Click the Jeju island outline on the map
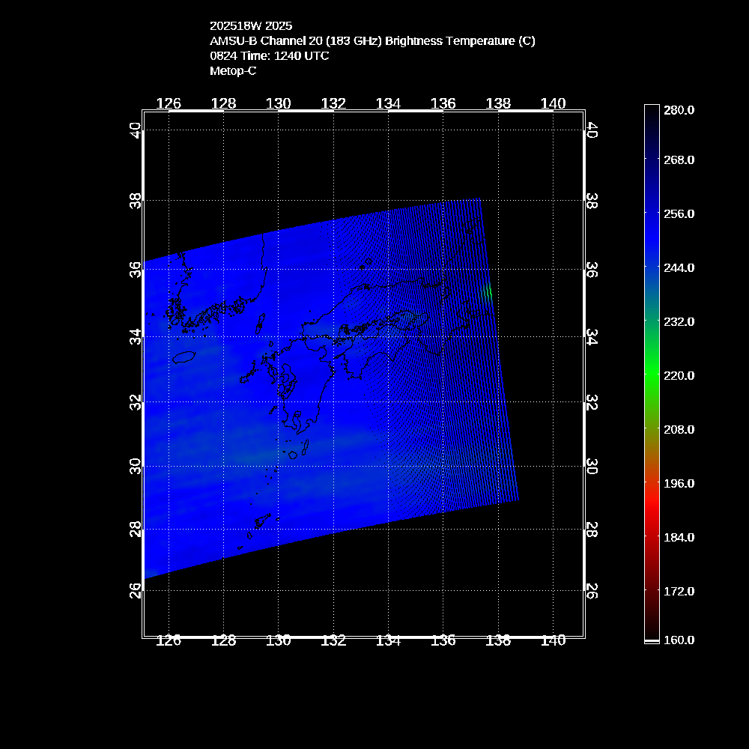 (184, 359)
